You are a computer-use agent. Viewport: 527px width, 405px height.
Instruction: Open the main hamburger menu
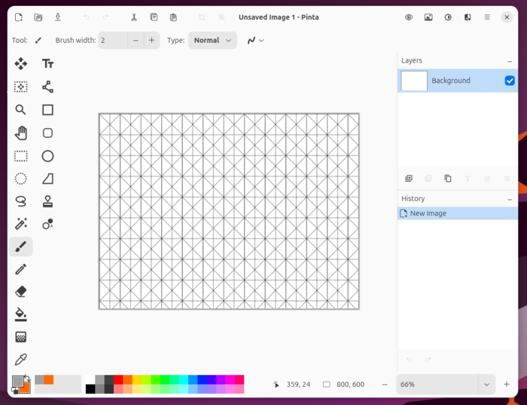(487, 17)
